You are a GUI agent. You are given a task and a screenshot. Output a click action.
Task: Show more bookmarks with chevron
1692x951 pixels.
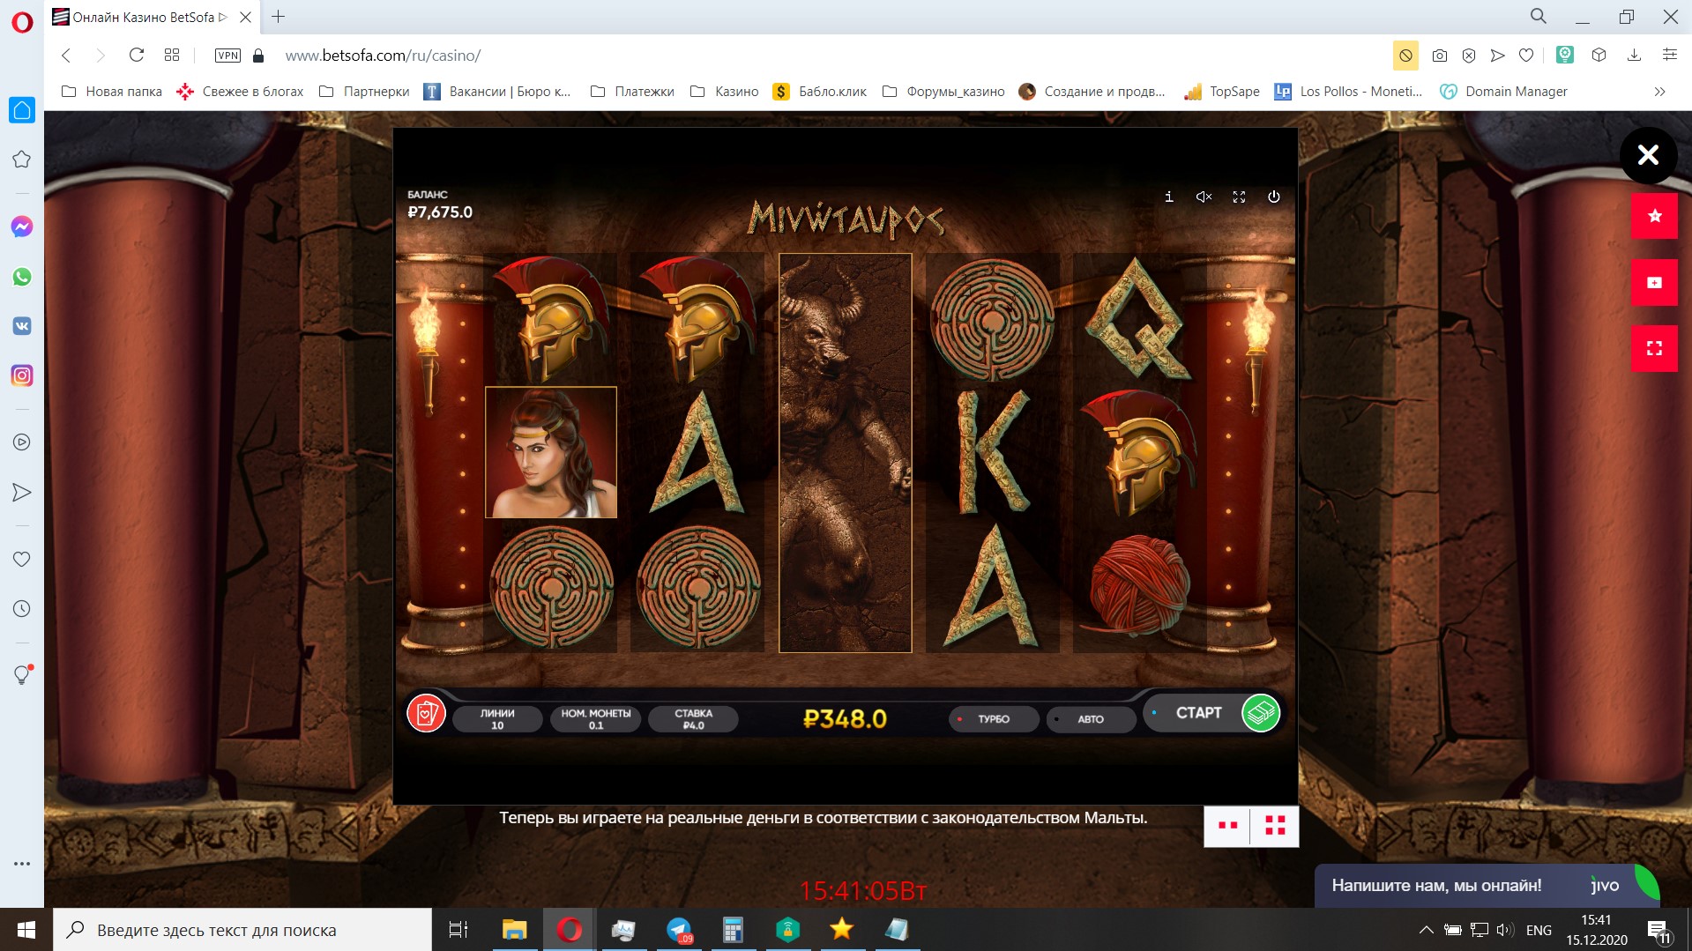coord(1659,92)
